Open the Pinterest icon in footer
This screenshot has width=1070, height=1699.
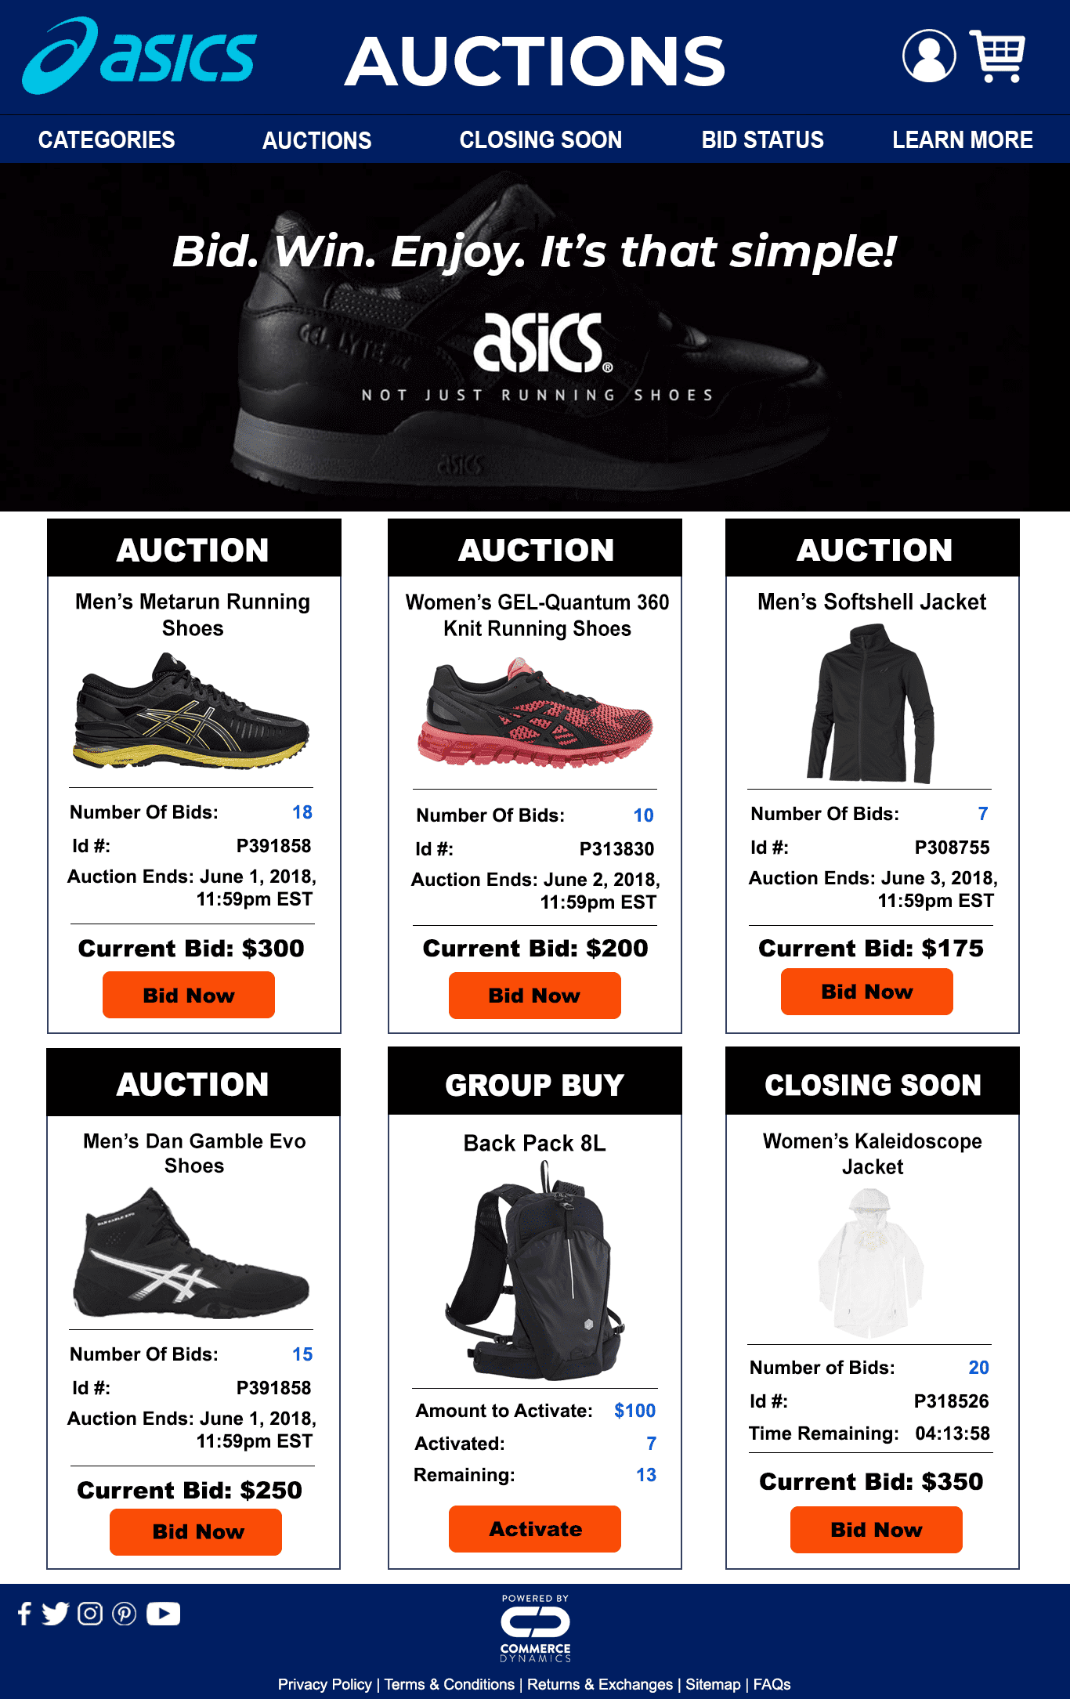pos(124,1614)
